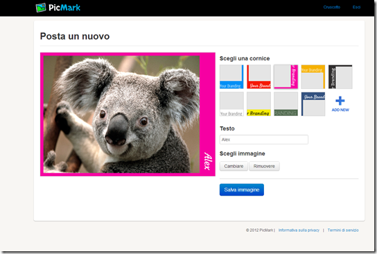Image resolution: width=377 pixels, height=254 pixels.
Task: Select the blue bottom-branding frame
Action: [x=231, y=77]
